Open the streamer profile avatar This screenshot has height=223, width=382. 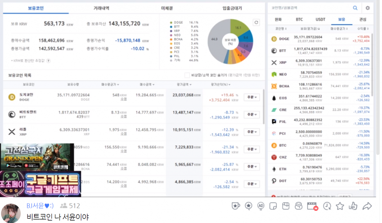click(x=11, y=213)
